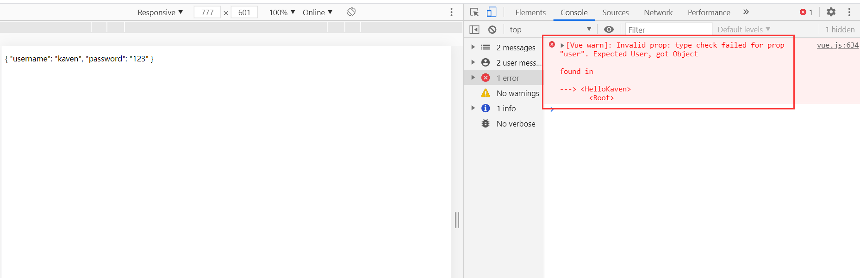Viewport: 860px width, 278px height.
Task: Expand the 2 messages group
Action: pos(473,47)
